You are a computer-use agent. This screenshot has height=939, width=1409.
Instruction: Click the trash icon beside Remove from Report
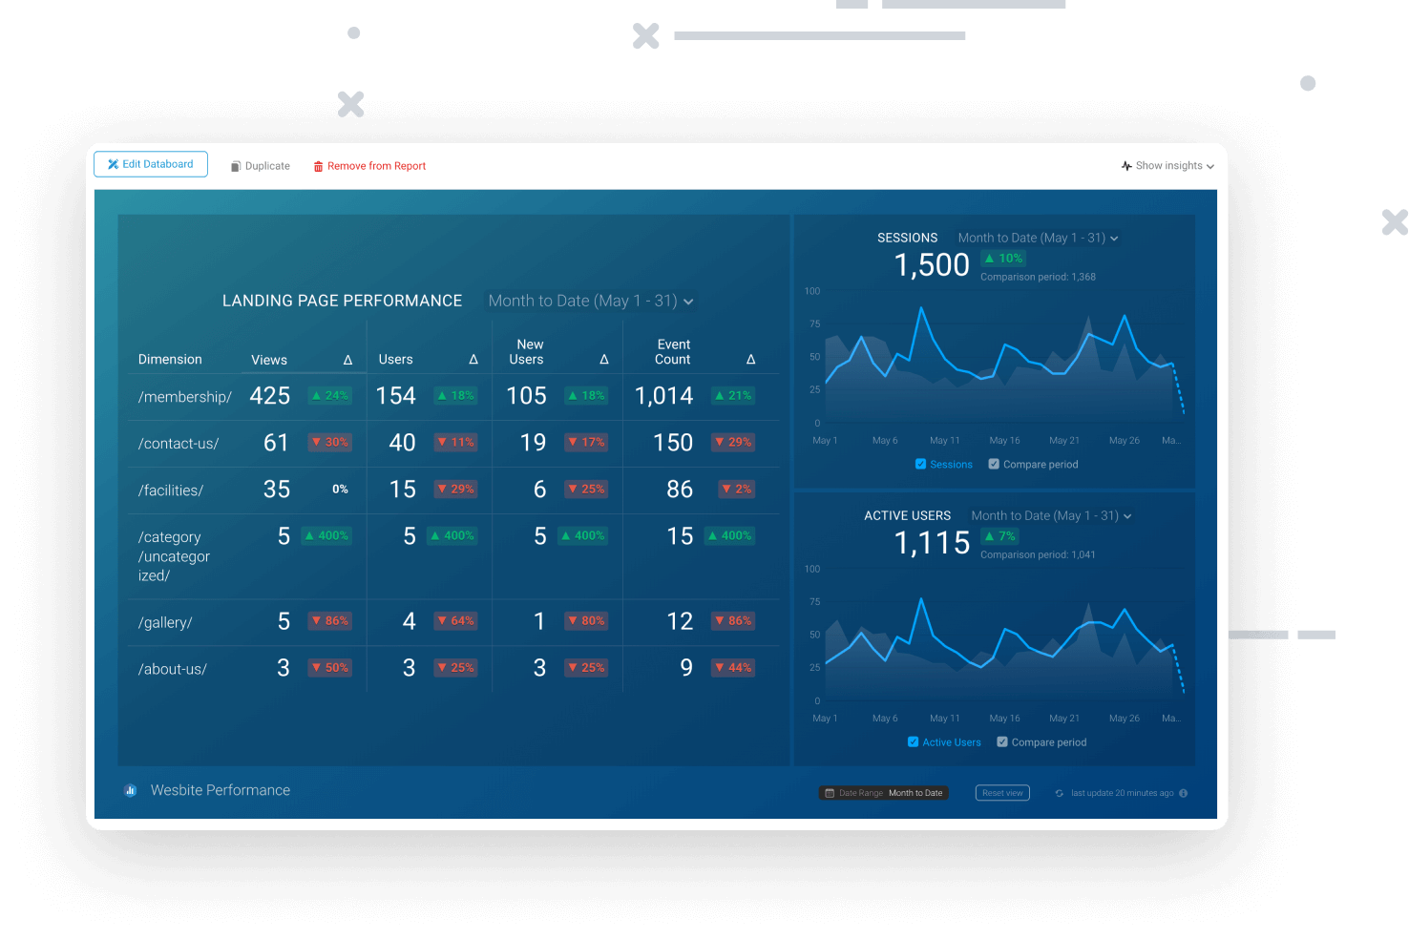(318, 166)
